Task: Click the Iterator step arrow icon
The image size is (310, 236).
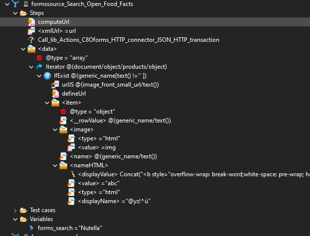Action: (39, 67)
